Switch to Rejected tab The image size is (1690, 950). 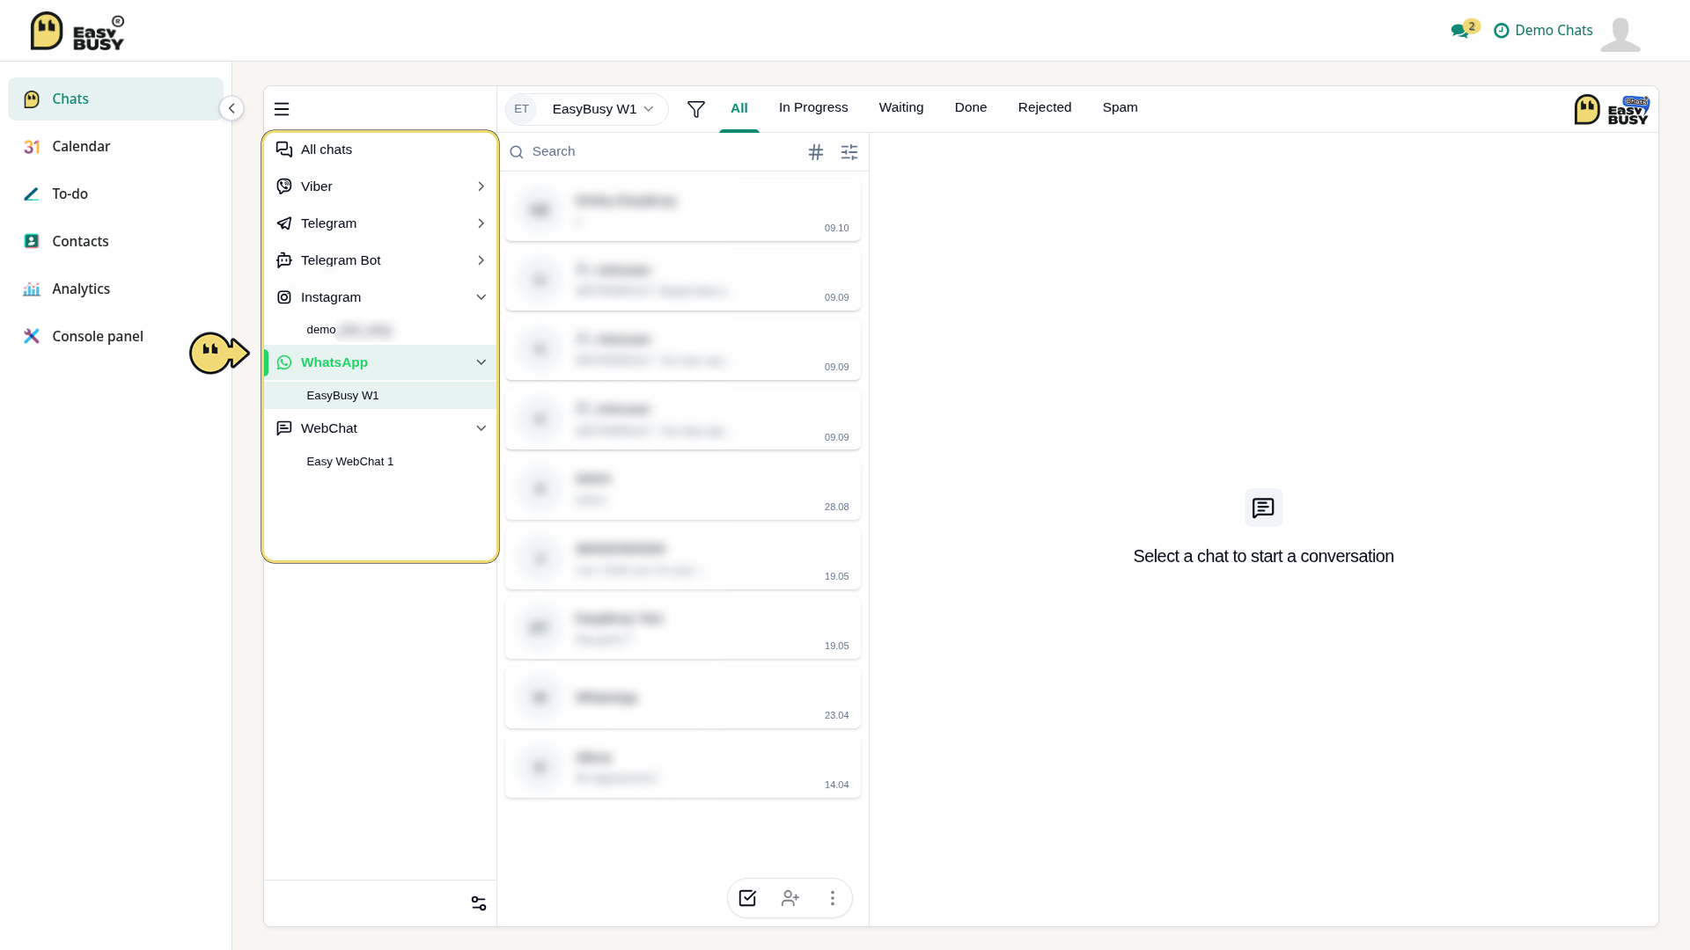click(x=1045, y=107)
